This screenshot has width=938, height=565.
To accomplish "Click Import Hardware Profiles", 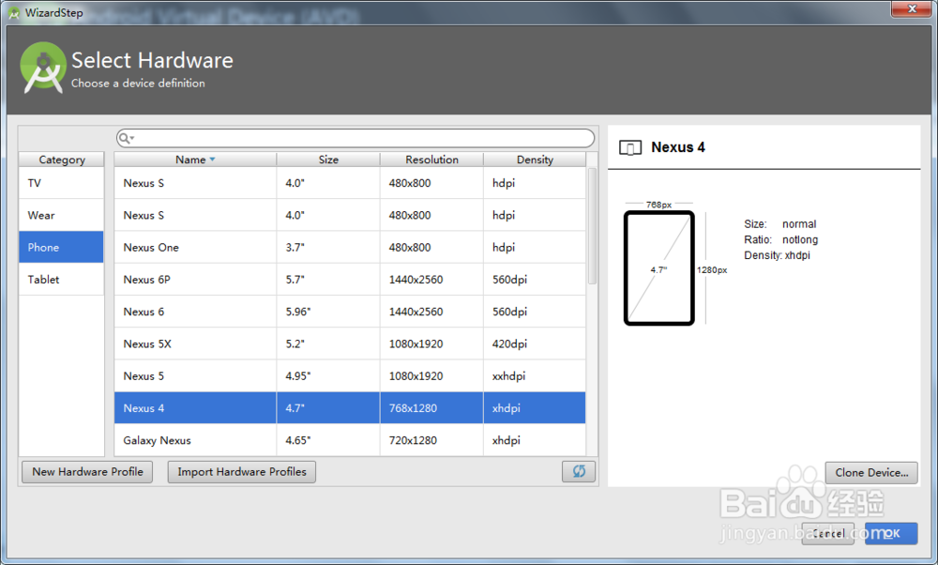I will [241, 471].
